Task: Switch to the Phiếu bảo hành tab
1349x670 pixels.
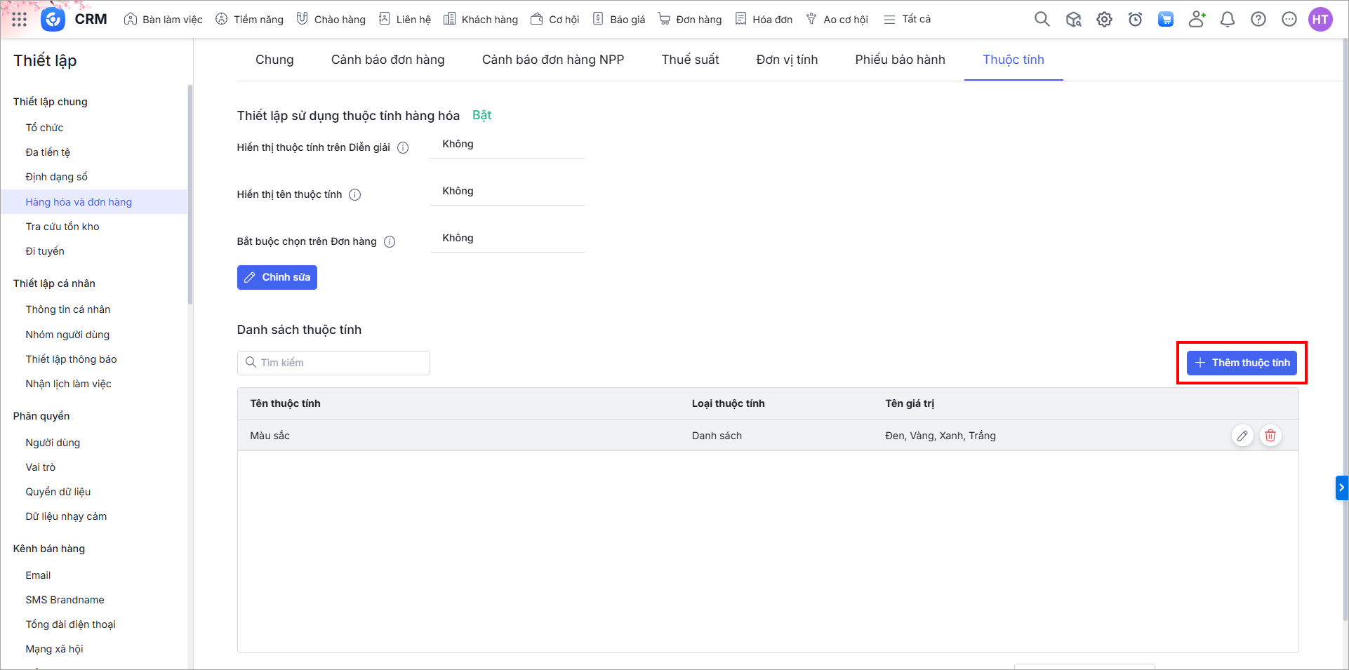Action: click(900, 60)
